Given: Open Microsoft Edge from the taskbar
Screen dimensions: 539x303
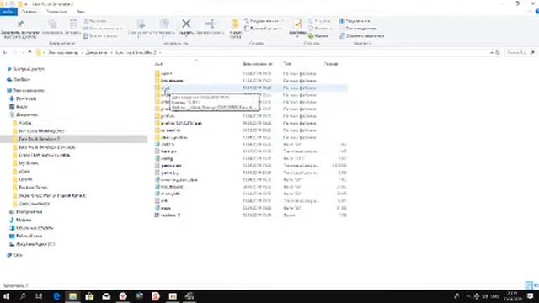Looking at the screenshot, I should click(x=56, y=296).
